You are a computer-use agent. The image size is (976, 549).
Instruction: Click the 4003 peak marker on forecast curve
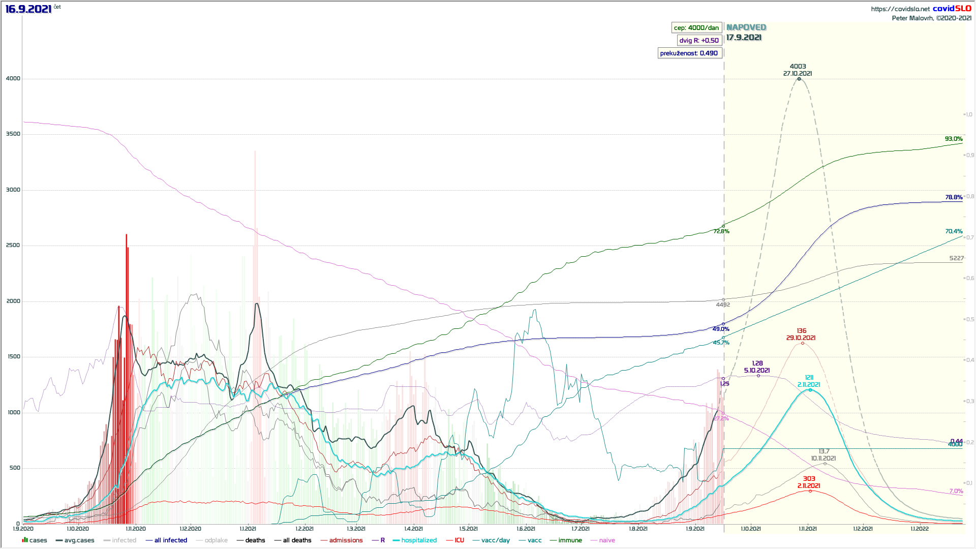pyautogui.click(x=799, y=79)
